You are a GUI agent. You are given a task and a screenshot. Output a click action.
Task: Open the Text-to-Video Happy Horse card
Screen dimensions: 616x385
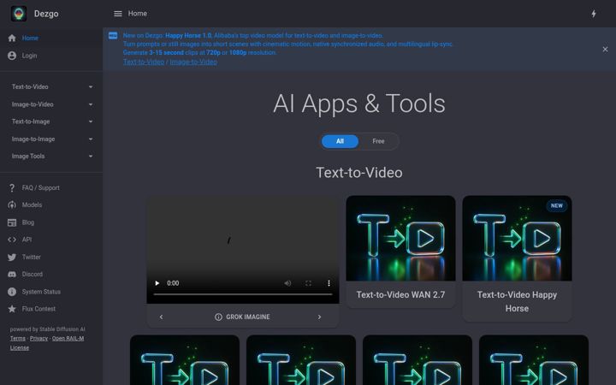[x=517, y=258]
